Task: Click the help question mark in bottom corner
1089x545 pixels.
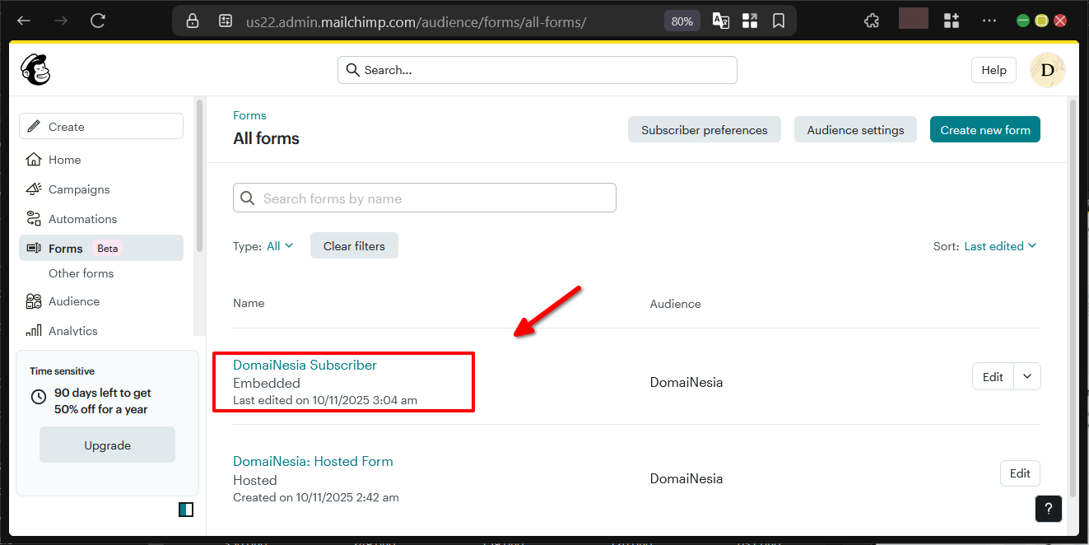Action: (1048, 509)
